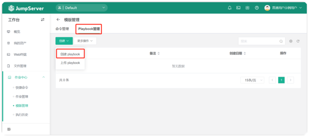Image resolution: width=309 pixels, height=137 pixels.
Task: Open the tickets icon in header
Action: point(247,8)
